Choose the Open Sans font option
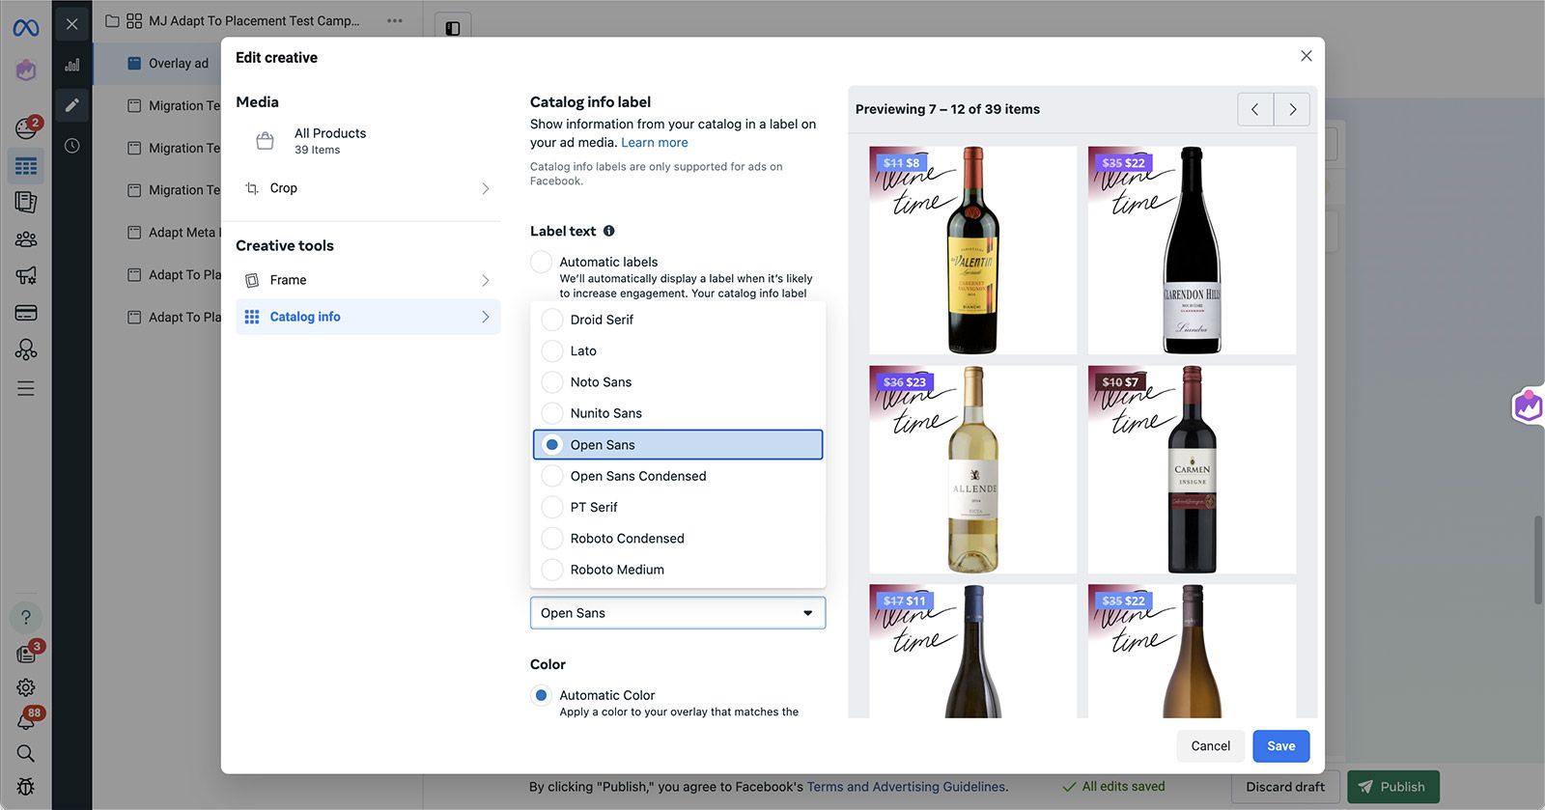 point(678,444)
